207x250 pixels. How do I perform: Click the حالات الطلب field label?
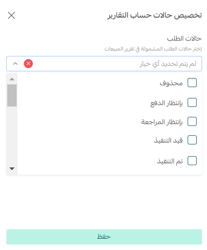(184, 38)
